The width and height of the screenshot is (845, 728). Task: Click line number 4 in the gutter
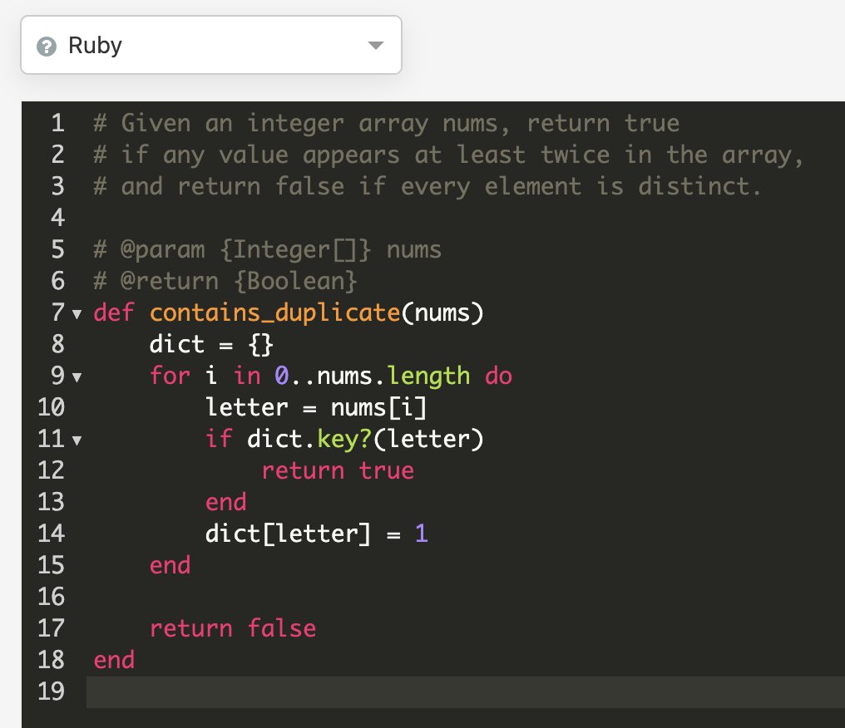coord(57,218)
